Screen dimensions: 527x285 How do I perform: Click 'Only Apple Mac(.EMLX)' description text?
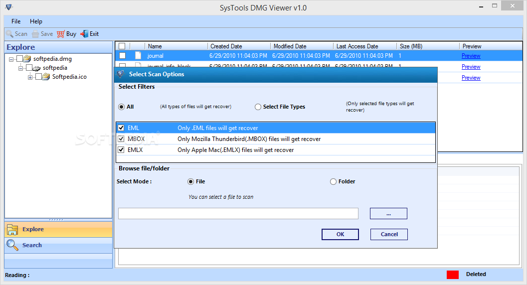pyautogui.click(x=236, y=150)
